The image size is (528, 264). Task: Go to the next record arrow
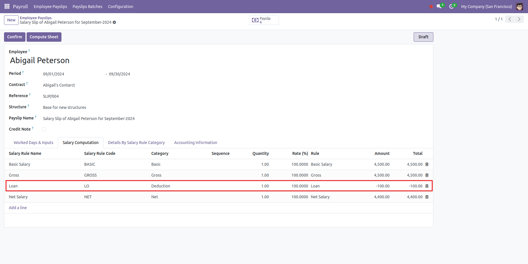(x=519, y=19)
